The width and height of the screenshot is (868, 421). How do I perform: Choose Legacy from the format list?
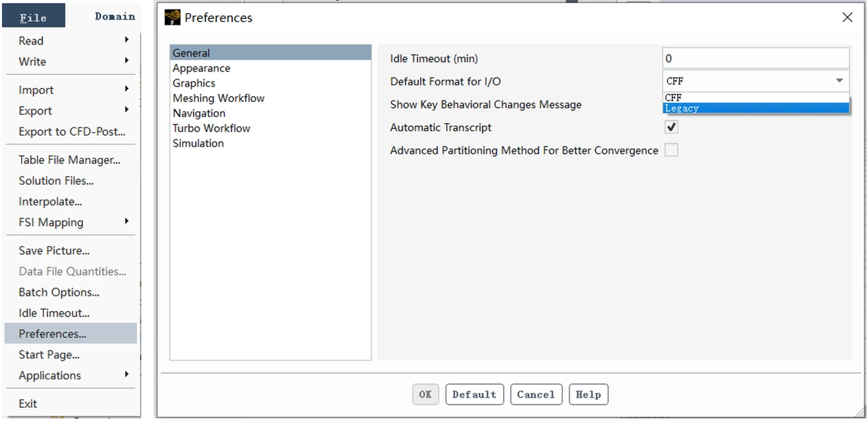[x=756, y=109]
